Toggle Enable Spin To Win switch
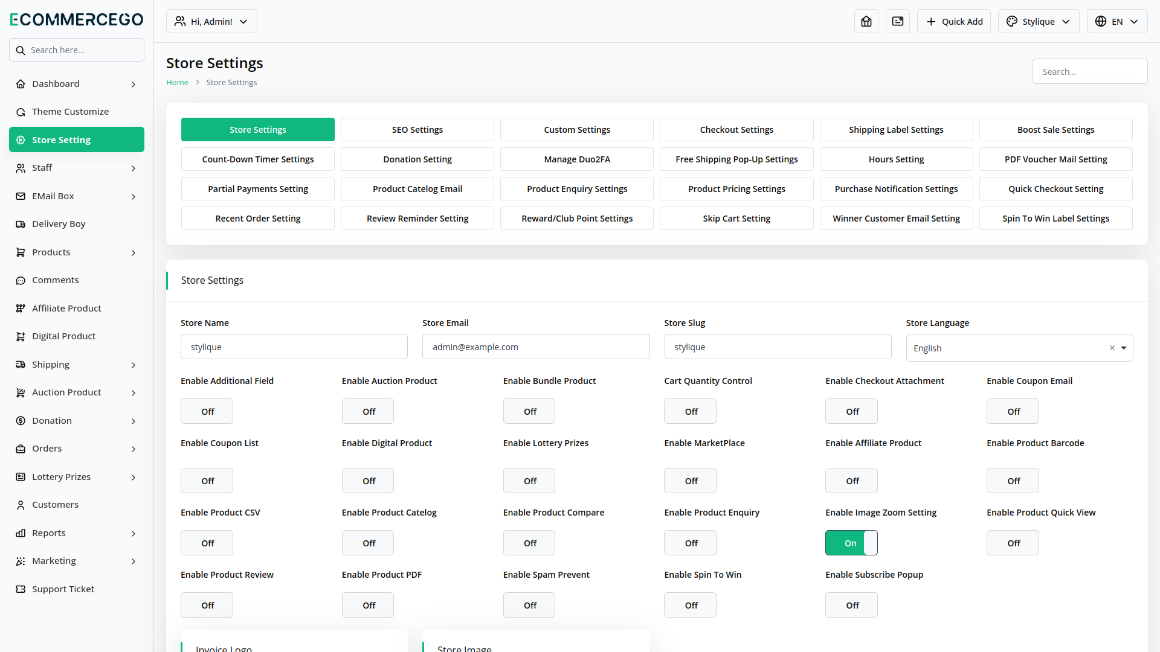The height and width of the screenshot is (652, 1160). click(690, 605)
